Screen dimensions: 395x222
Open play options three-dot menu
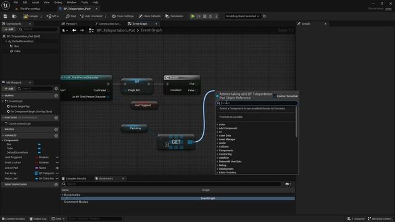click(x=216, y=16)
